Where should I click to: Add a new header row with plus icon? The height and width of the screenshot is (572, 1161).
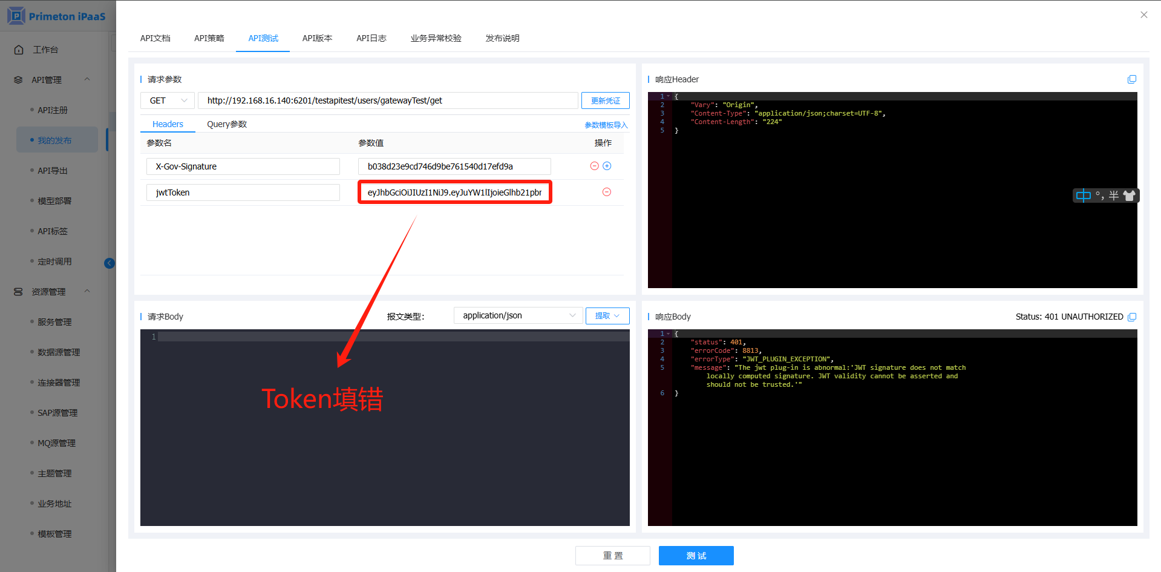pyautogui.click(x=607, y=166)
